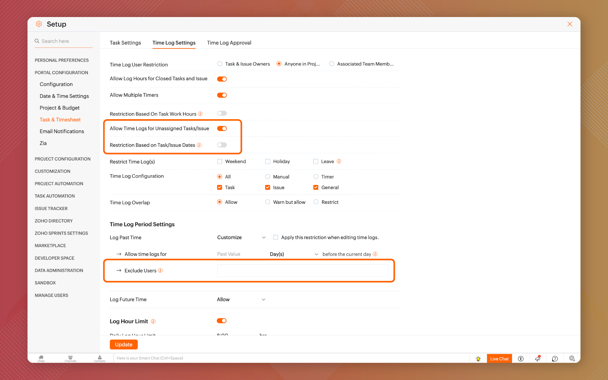The image size is (608, 380).
Task: Click info icon beside Exclude Users
Action: [x=160, y=271]
